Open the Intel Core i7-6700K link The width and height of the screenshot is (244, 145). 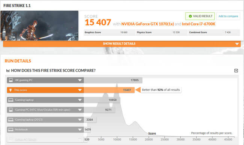(x=199, y=24)
